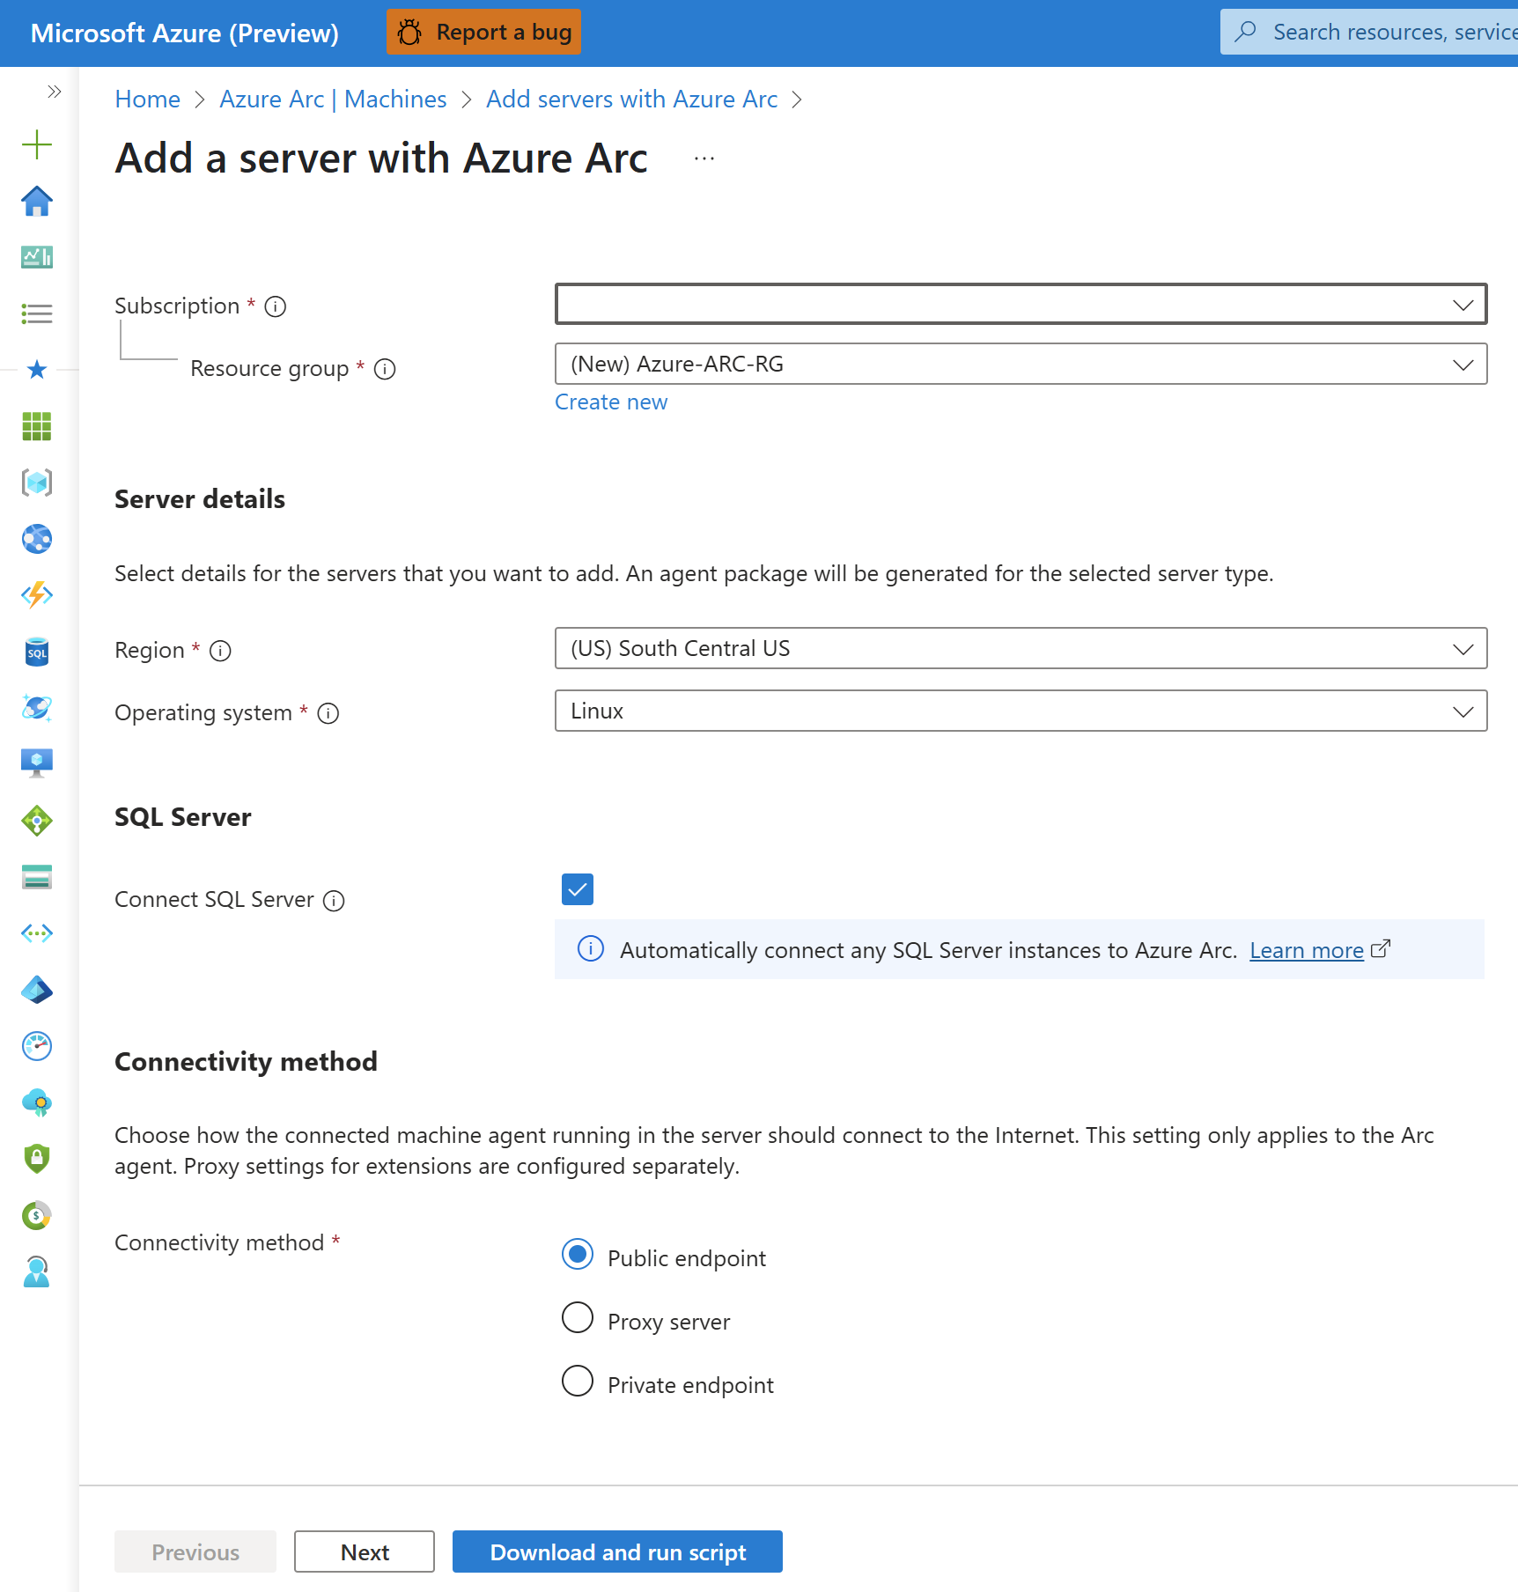Open Function App lightning icon
1518x1592 pixels.
[x=37, y=595]
